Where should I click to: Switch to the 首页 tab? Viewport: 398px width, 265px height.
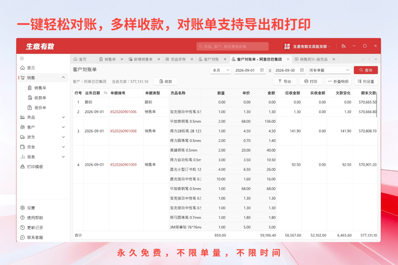point(80,59)
